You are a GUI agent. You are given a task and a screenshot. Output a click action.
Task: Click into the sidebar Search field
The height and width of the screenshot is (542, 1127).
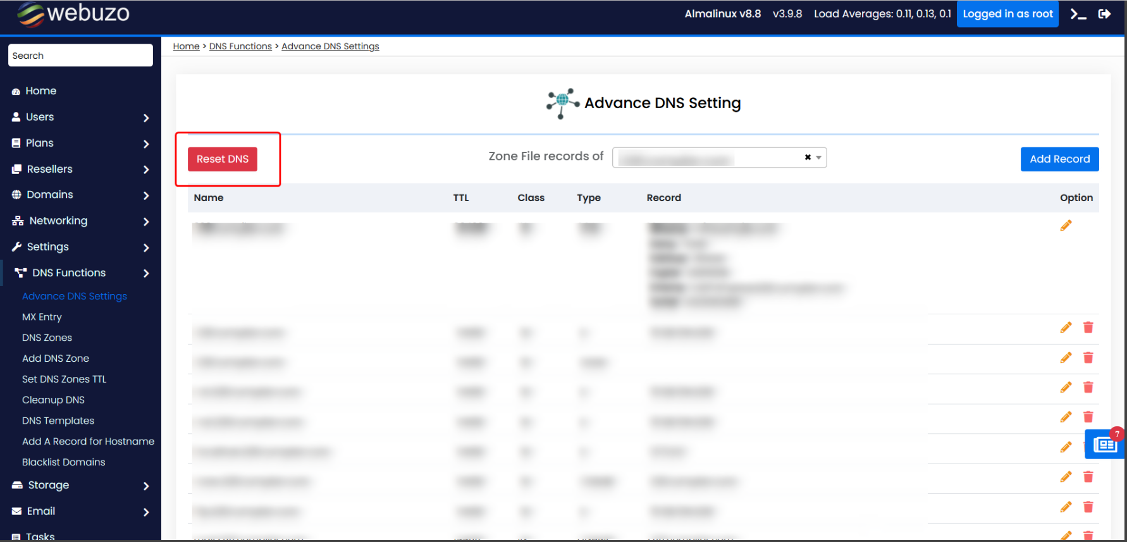(80, 56)
